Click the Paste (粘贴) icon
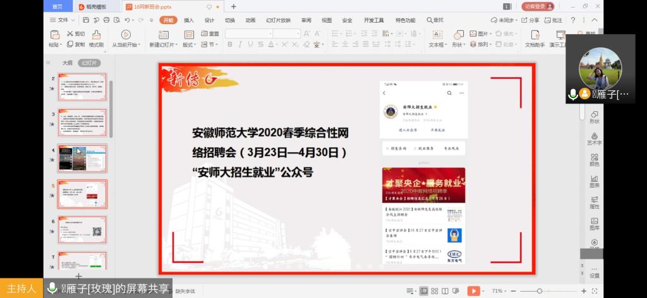Screen dimensions: 647x298 coord(54,35)
